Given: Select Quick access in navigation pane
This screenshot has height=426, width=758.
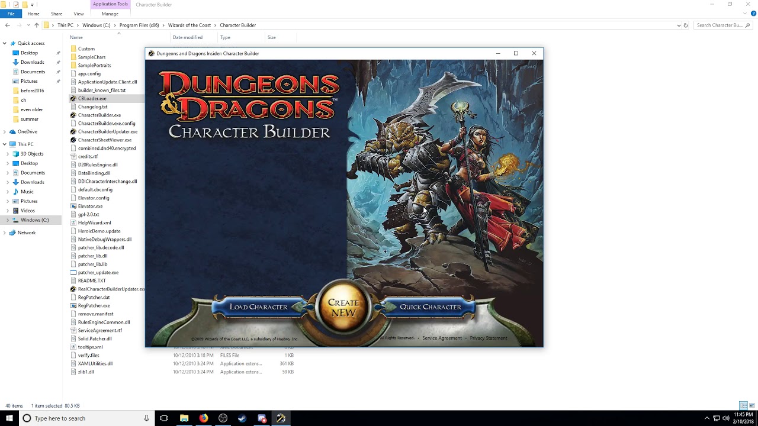Looking at the screenshot, I should (x=31, y=43).
